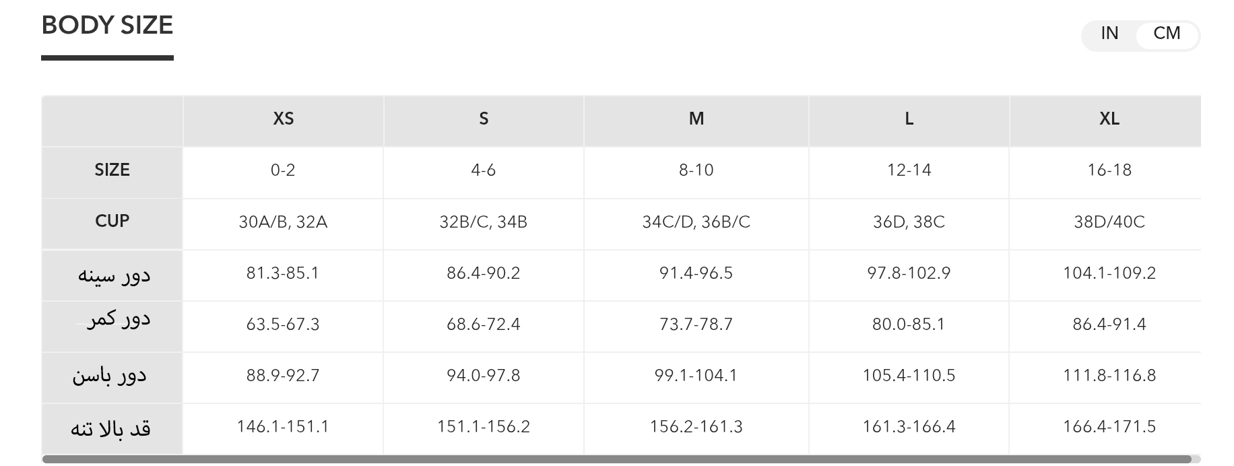Switch units to IN (inches)
The width and height of the screenshot is (1234, 466).
1109,34
